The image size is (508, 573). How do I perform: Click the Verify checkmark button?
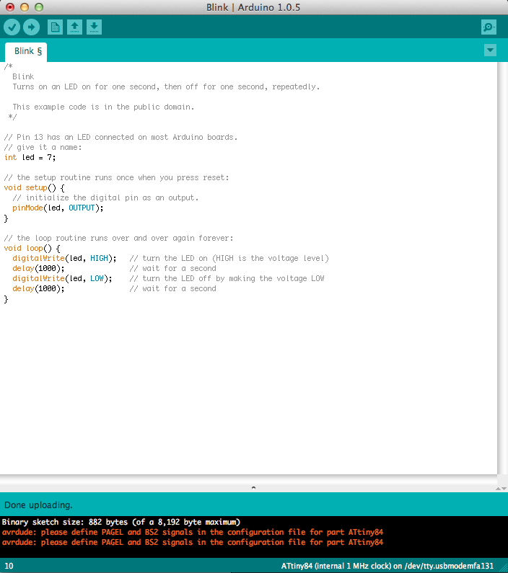[12, 27]
